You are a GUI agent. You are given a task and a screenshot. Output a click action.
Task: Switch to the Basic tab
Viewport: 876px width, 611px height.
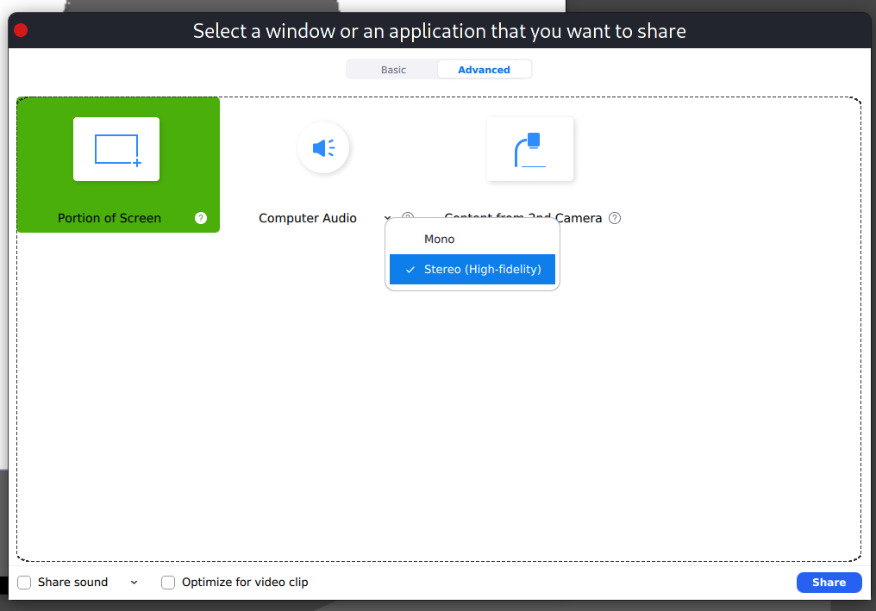click(x=393, y=70)
